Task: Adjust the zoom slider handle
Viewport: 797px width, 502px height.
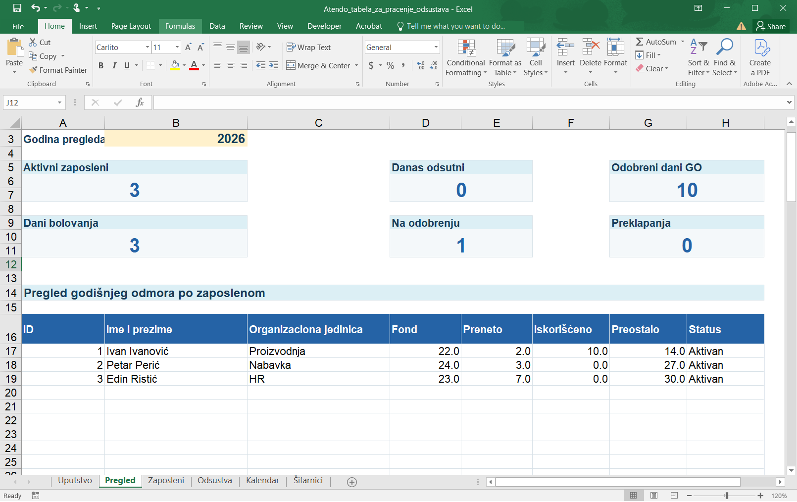Action: coord(727,496)
